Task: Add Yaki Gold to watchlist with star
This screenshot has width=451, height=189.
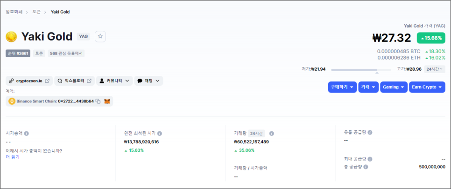Action: [x=100, y=36]
